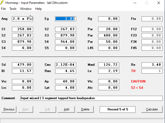Screen dimensions: 165x123
Task: Select the S5 input field
Action: pos(66,48)
